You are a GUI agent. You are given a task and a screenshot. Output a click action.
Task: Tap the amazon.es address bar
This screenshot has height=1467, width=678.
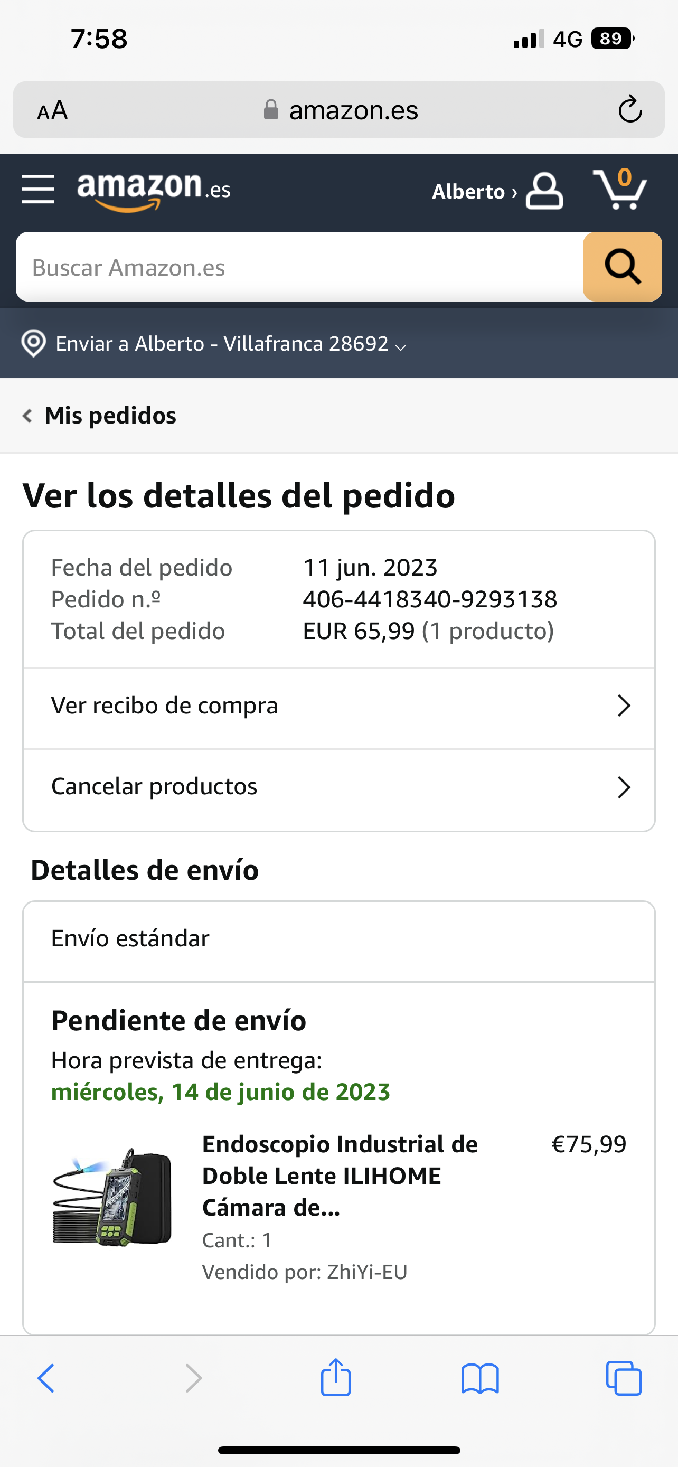click(x=340, y=109)
